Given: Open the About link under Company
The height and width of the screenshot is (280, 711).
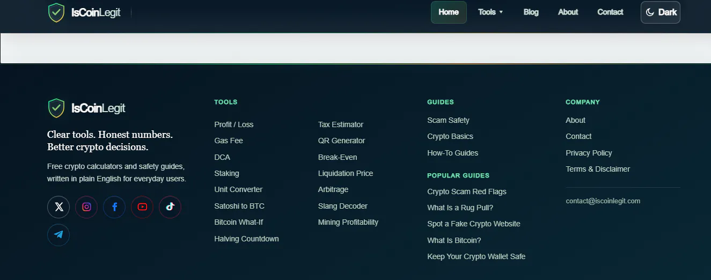Looking at the screenshot, I should point(575,120).
